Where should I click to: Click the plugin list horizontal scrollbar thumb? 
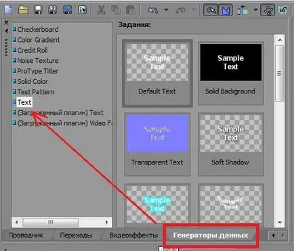pyautogui.click(x=51, y=223)
